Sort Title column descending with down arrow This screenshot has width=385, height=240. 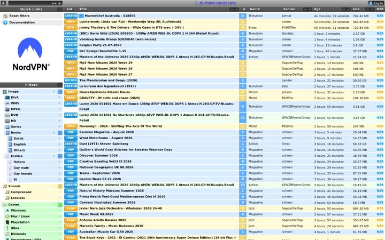pos(236,9)
